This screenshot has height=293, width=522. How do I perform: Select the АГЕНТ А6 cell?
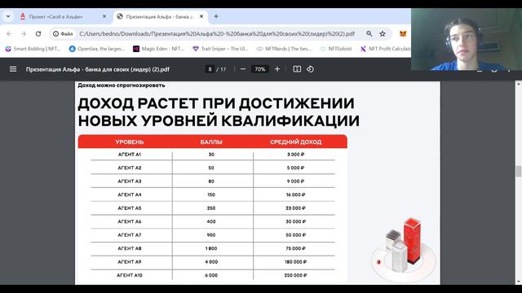pos(130,221)
